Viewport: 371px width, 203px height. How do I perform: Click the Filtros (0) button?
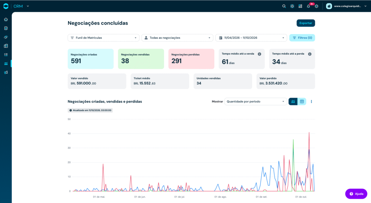pyautogui.click(x=302, y=38)
